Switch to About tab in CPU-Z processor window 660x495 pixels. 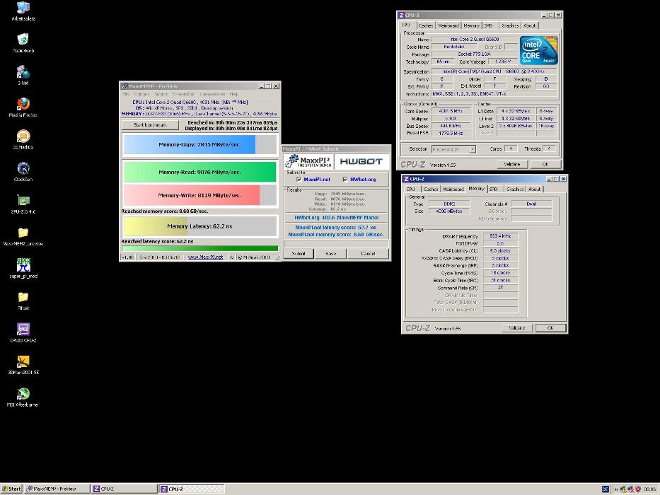pyautogui.click(x=530, y=25)
